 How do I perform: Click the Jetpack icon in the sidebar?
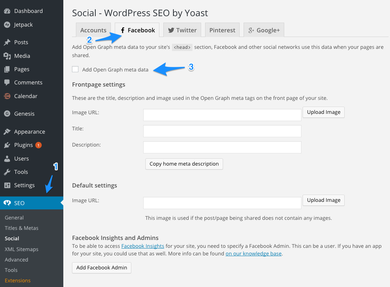click(x=7, y=24)
